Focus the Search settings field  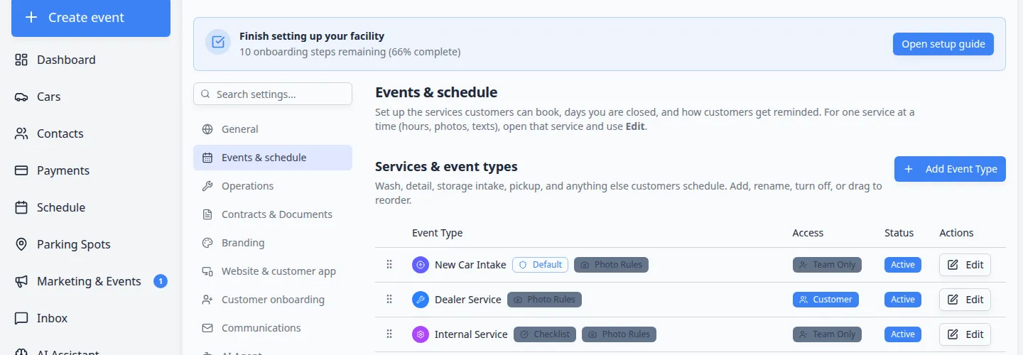pos(273,94)
